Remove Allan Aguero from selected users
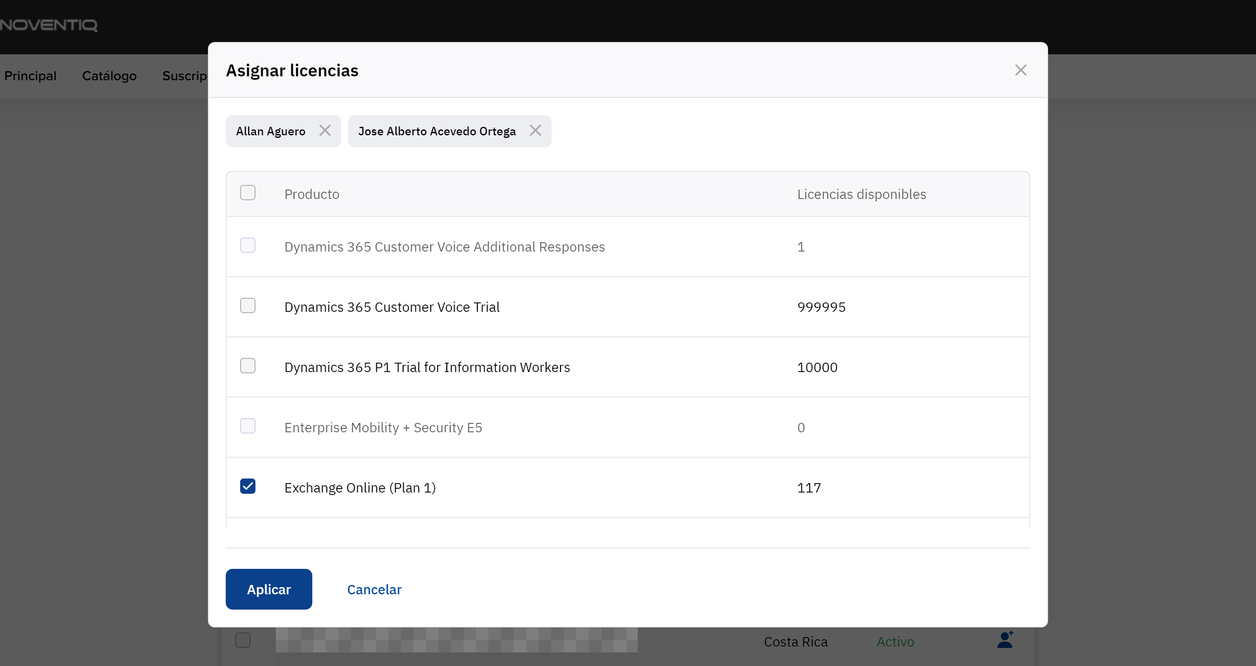 pyautogui.click(x=325, y=131)
